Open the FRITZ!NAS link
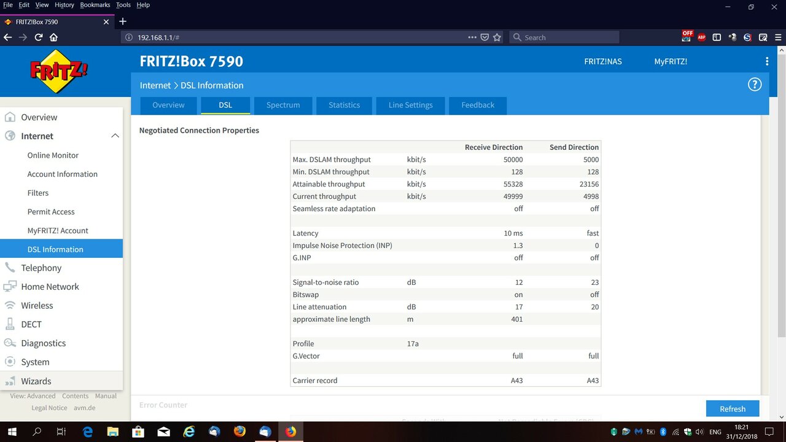 [603, 61]
